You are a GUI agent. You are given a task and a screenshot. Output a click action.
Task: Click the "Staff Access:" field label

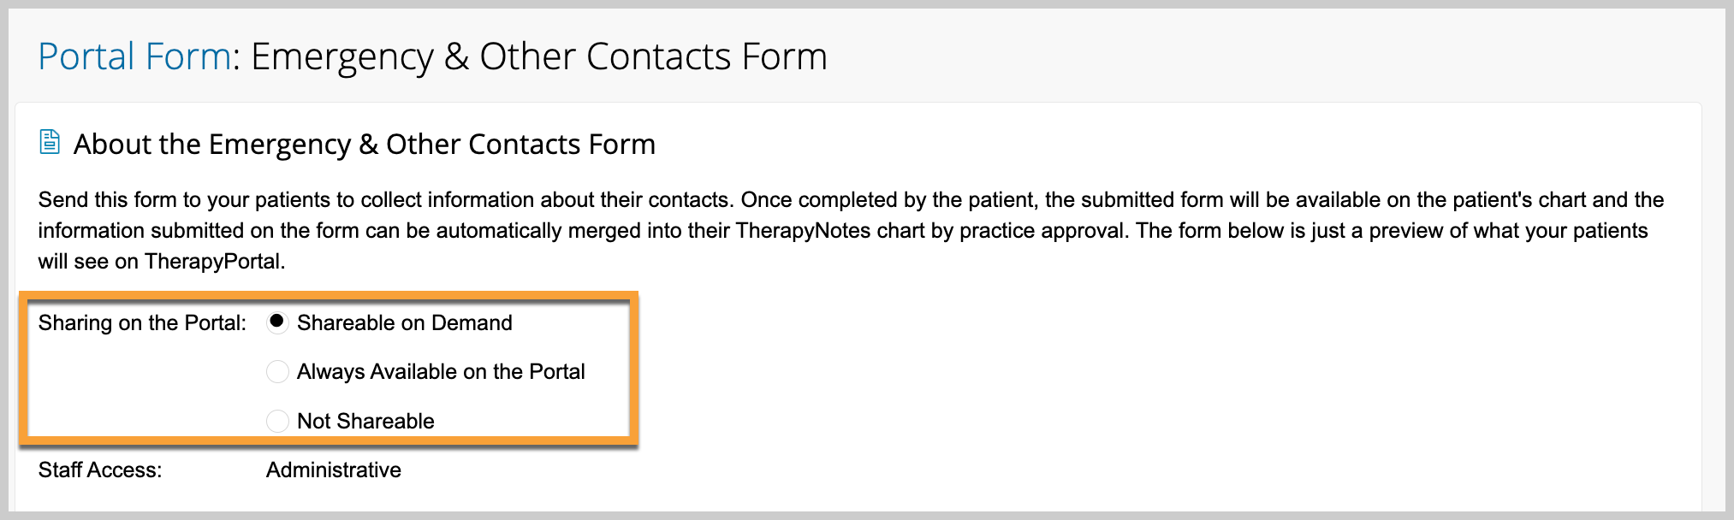click(100, 470)
